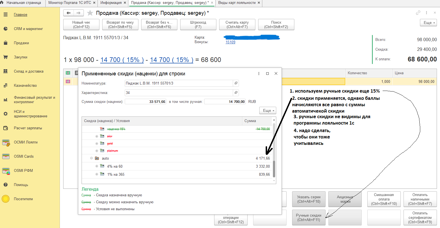440x228 pixels.
Task: Switch to Монитор Портала 1С:ИТС tab
Action: (x=70, y=3)
